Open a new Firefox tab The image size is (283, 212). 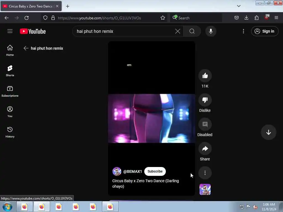tap(67, 6)
